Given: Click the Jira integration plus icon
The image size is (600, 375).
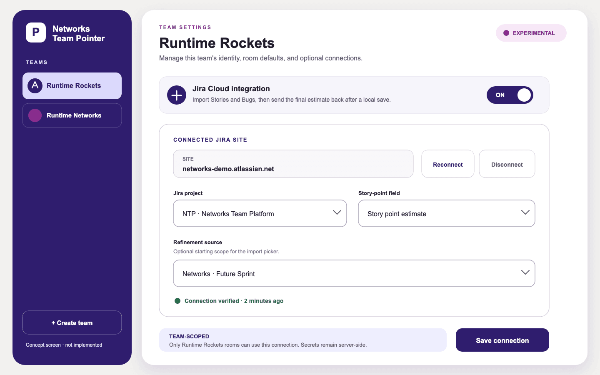Looking at the screenshot, I should click(177, 95).
